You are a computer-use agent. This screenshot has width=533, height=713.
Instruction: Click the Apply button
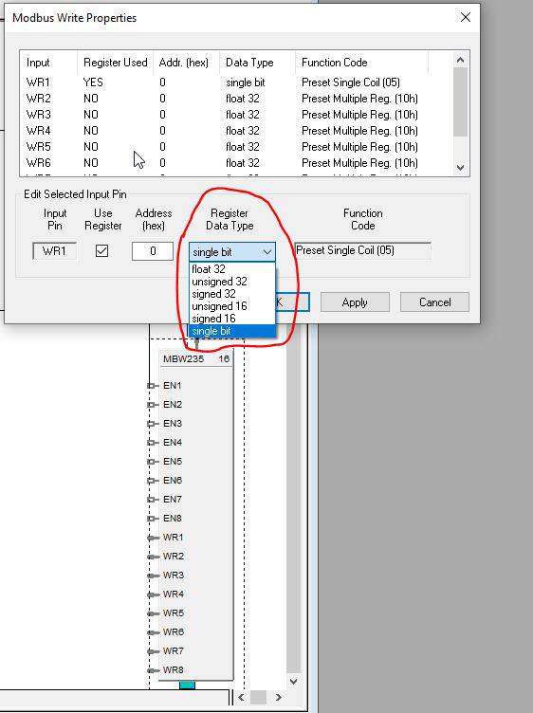355,302
